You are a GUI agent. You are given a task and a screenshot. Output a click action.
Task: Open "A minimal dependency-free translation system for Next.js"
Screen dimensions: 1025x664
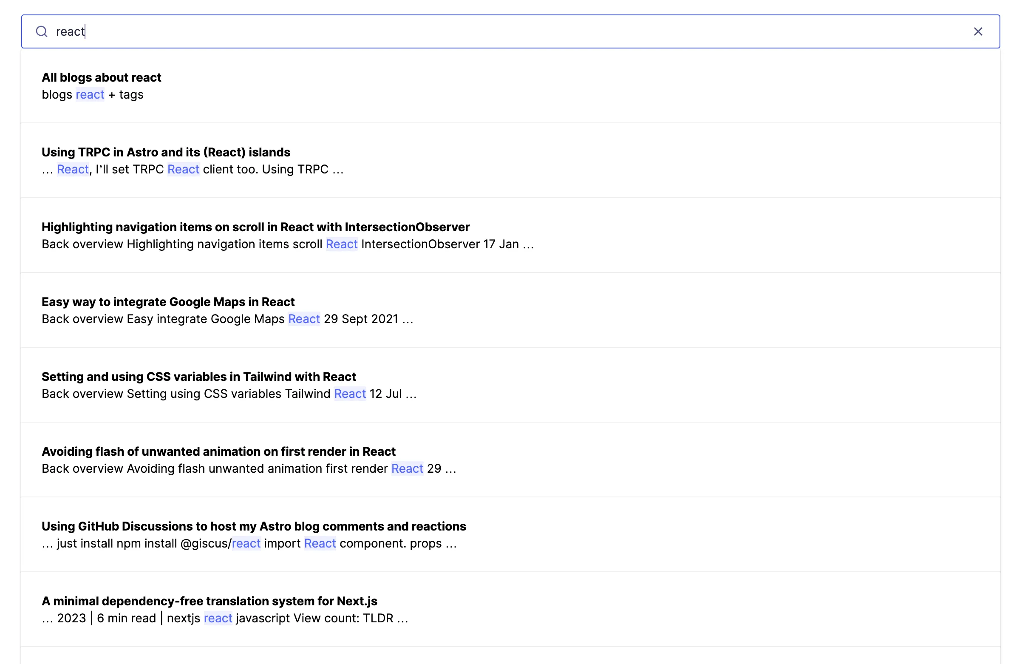pos(209,601)
